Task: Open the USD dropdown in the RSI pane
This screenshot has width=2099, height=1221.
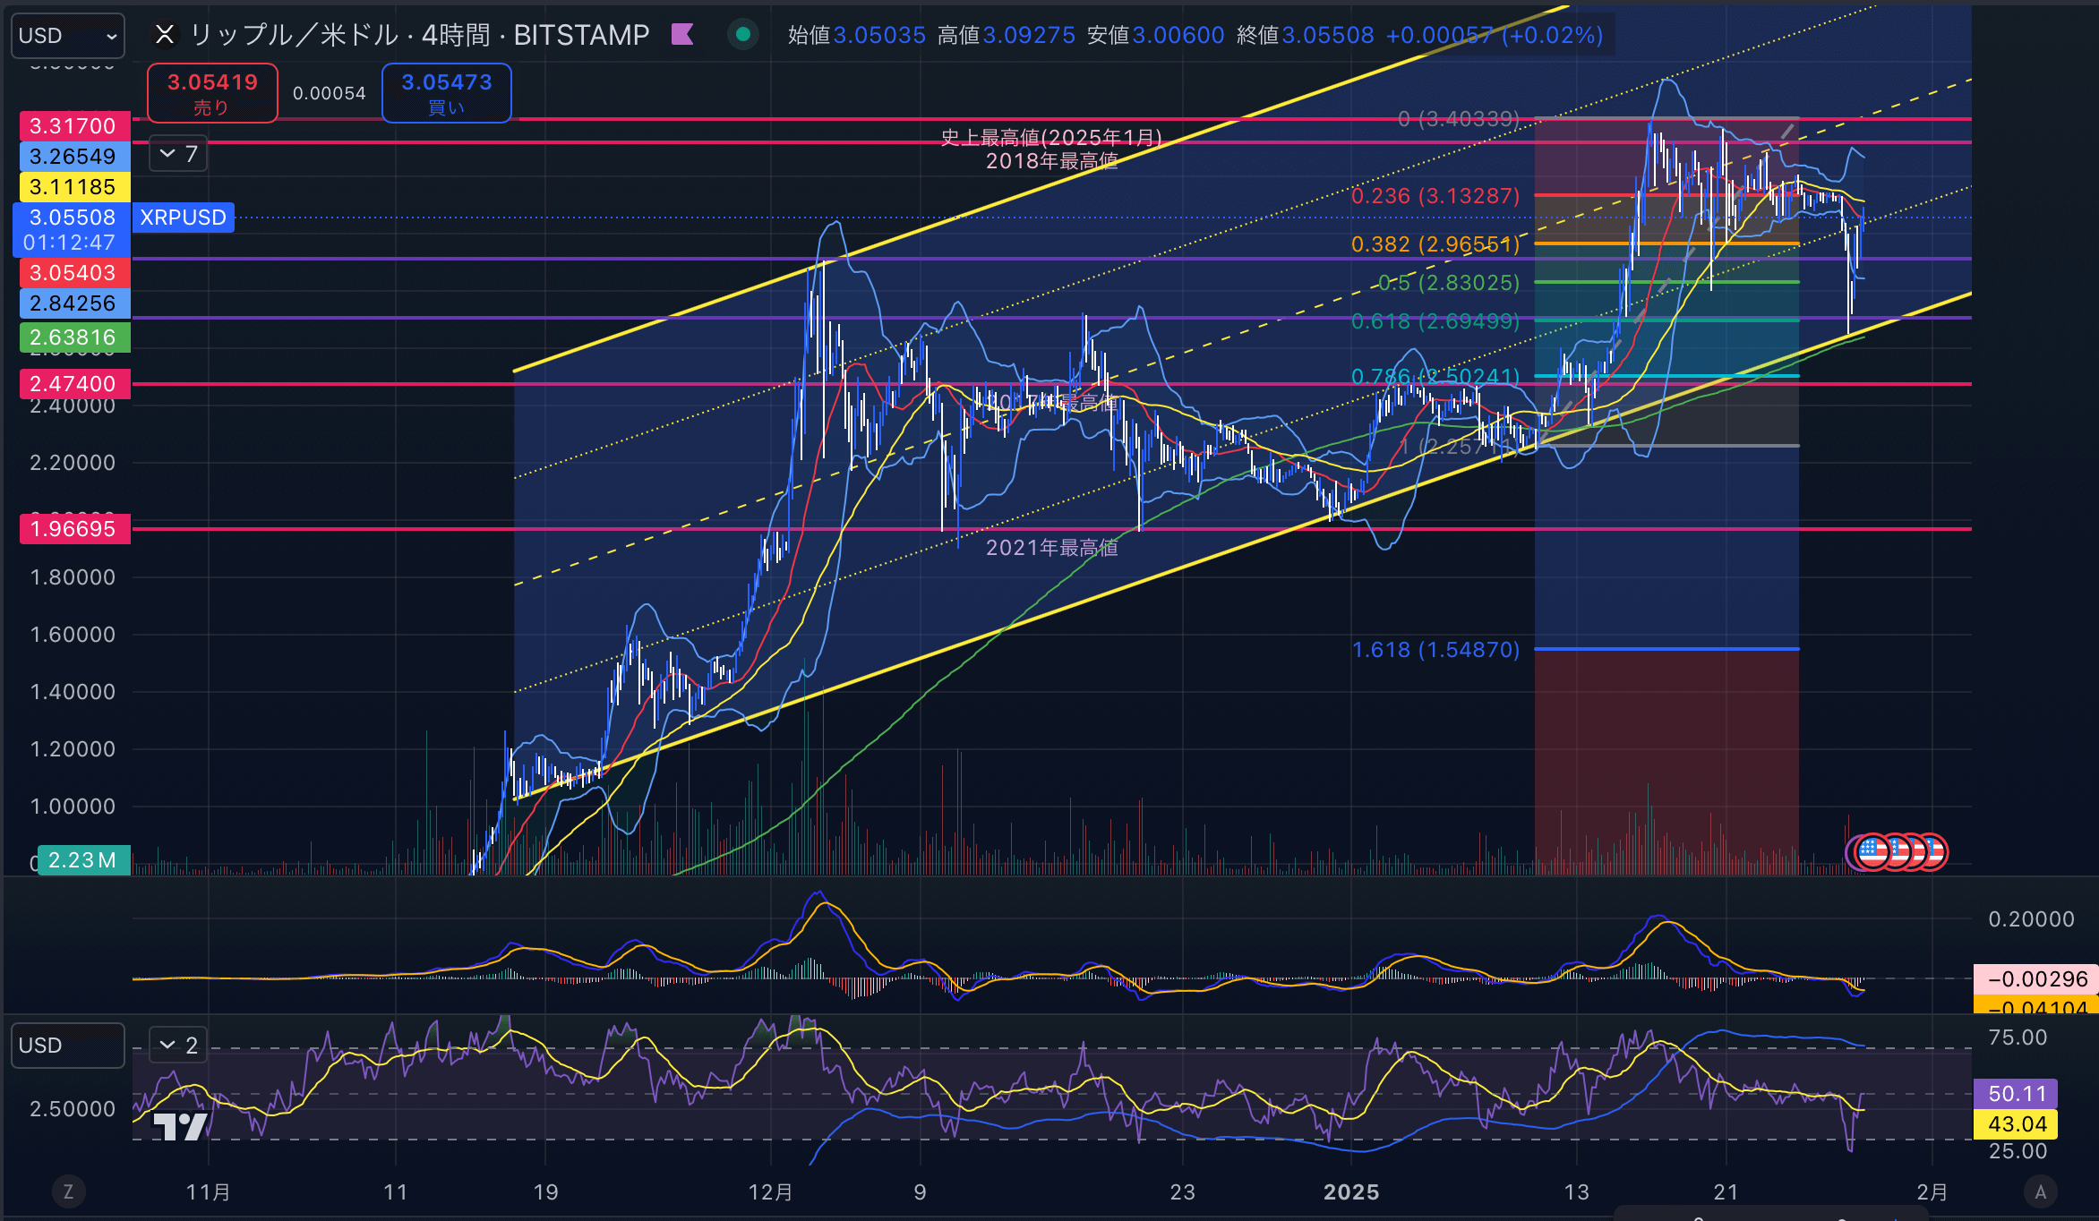Action: (x=67, y=1046)
